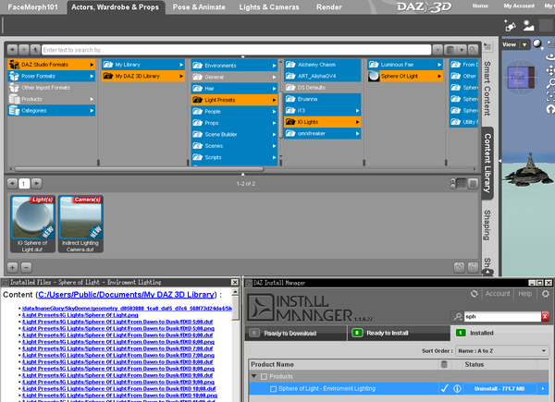Open the Sort Order dropdown
Viewport: 555px width, 402px height.
501,351
